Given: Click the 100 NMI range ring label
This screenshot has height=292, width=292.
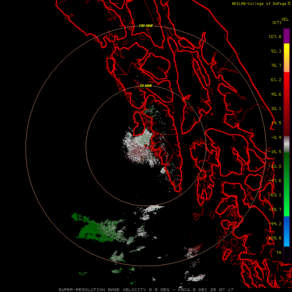Looking at the screenshot, I should click(146, 26).
